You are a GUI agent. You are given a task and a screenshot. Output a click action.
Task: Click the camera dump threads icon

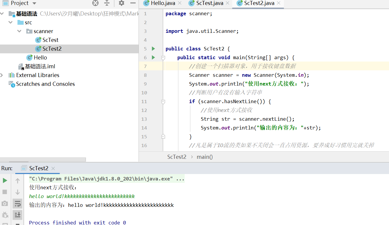tap(5, 203)
